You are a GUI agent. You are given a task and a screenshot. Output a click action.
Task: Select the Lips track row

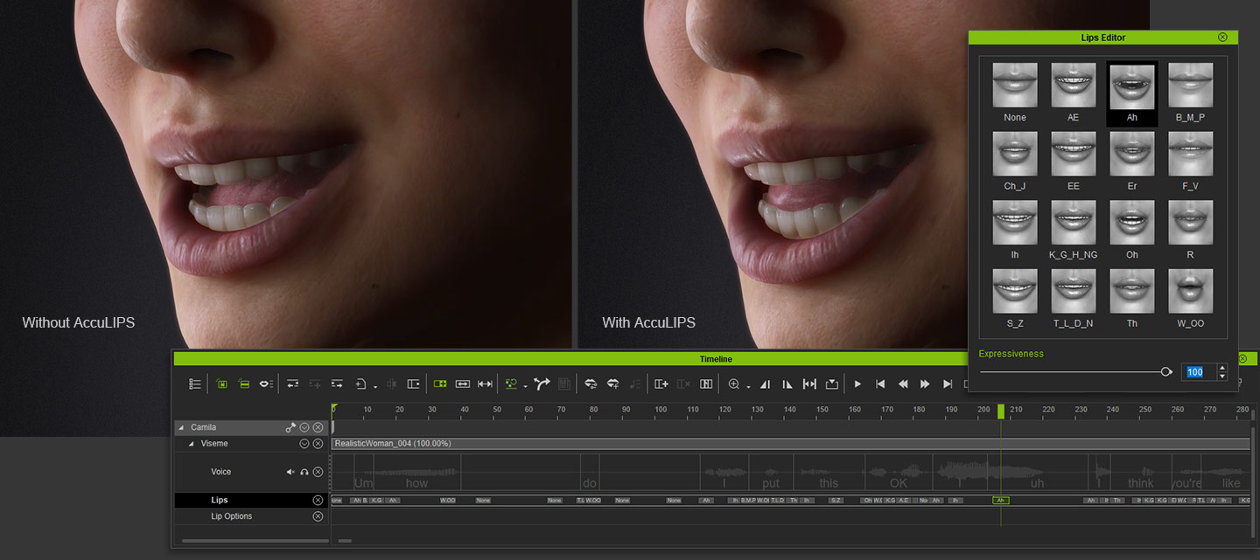click(x=252, y=501)
